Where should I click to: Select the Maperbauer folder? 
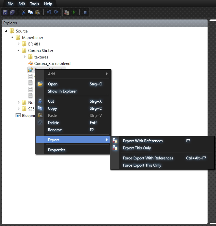point(32,38)
